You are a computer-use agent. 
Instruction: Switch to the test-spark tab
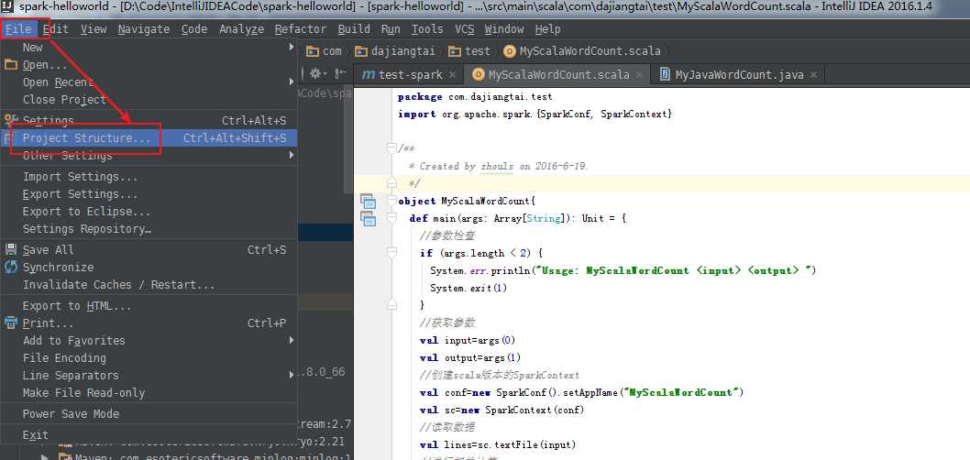tap(410, 75)
